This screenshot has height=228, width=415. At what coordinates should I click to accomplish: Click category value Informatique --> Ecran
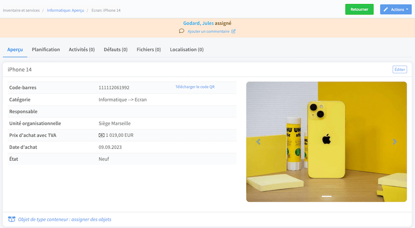(x=122, y=99)
